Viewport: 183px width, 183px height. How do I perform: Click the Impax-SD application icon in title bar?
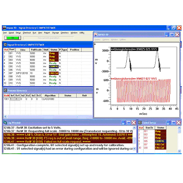(x=5, y=28)
